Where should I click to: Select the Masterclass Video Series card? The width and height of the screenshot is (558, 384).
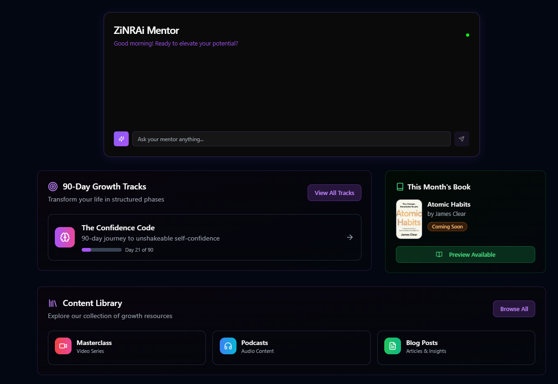tap(126, 347)
